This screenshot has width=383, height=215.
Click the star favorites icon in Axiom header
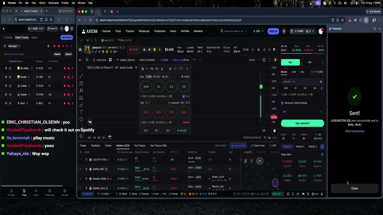284,31
